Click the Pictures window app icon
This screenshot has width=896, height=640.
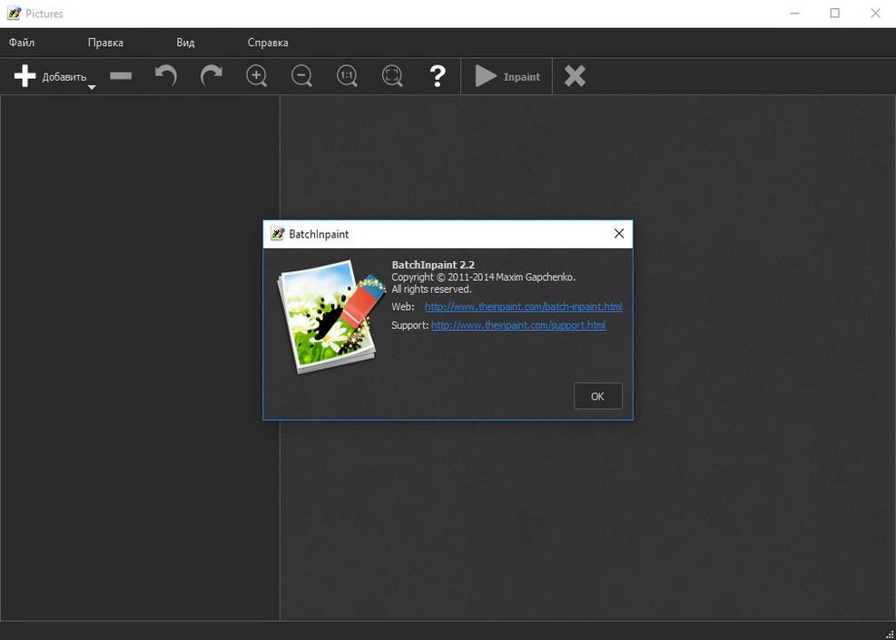14,14
